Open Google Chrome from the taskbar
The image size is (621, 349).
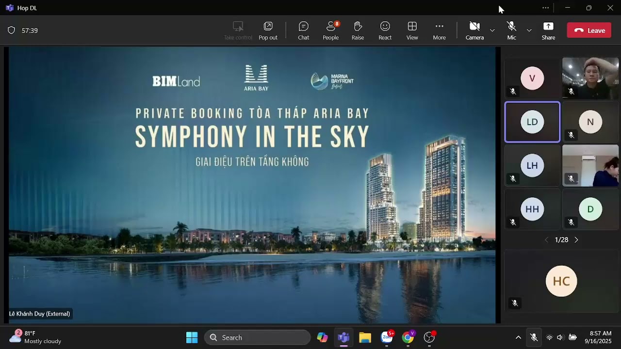408,337
